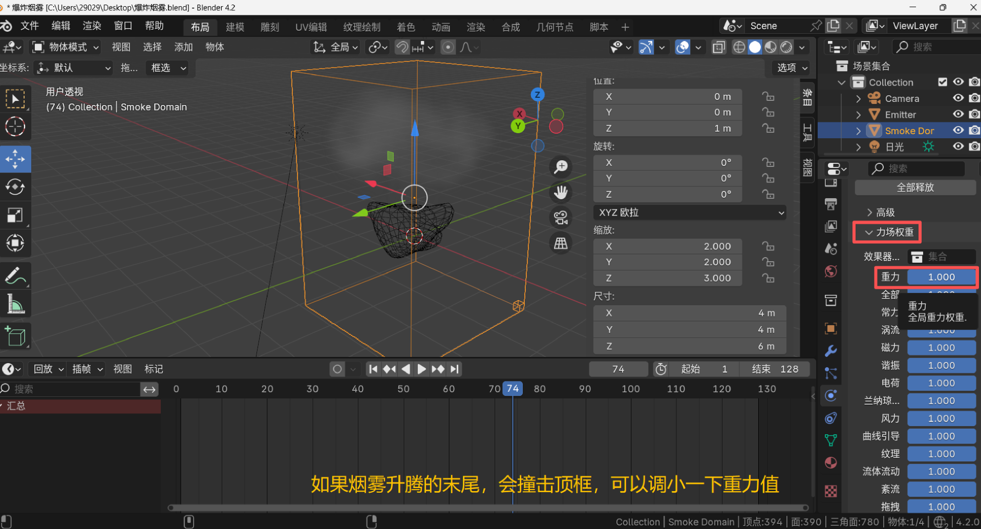Open the Edit (编辑) menu
The height and width of the screenshot is (529, 981).
point(61,26)
